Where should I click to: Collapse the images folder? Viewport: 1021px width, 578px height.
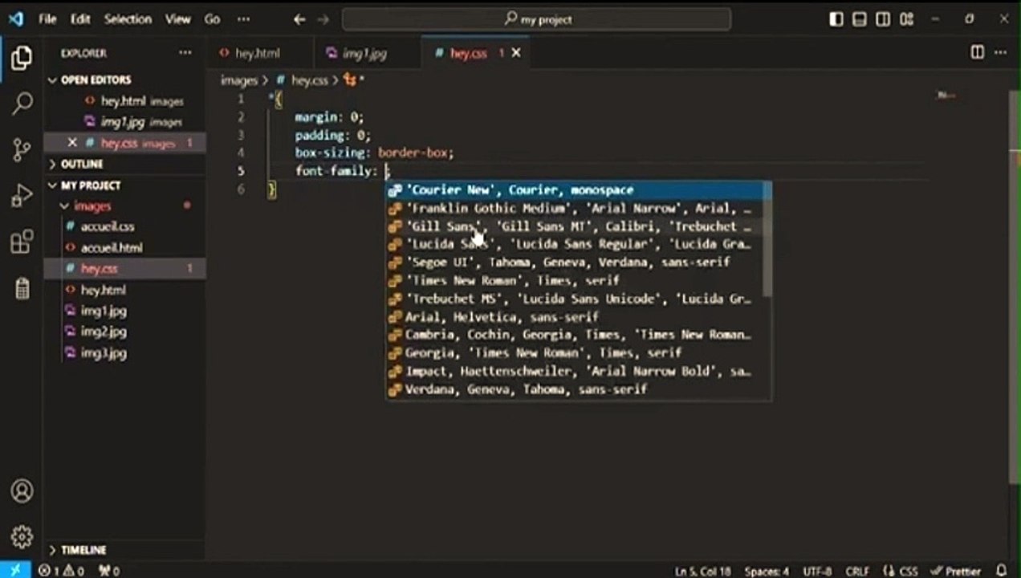[x=92, y=206]
